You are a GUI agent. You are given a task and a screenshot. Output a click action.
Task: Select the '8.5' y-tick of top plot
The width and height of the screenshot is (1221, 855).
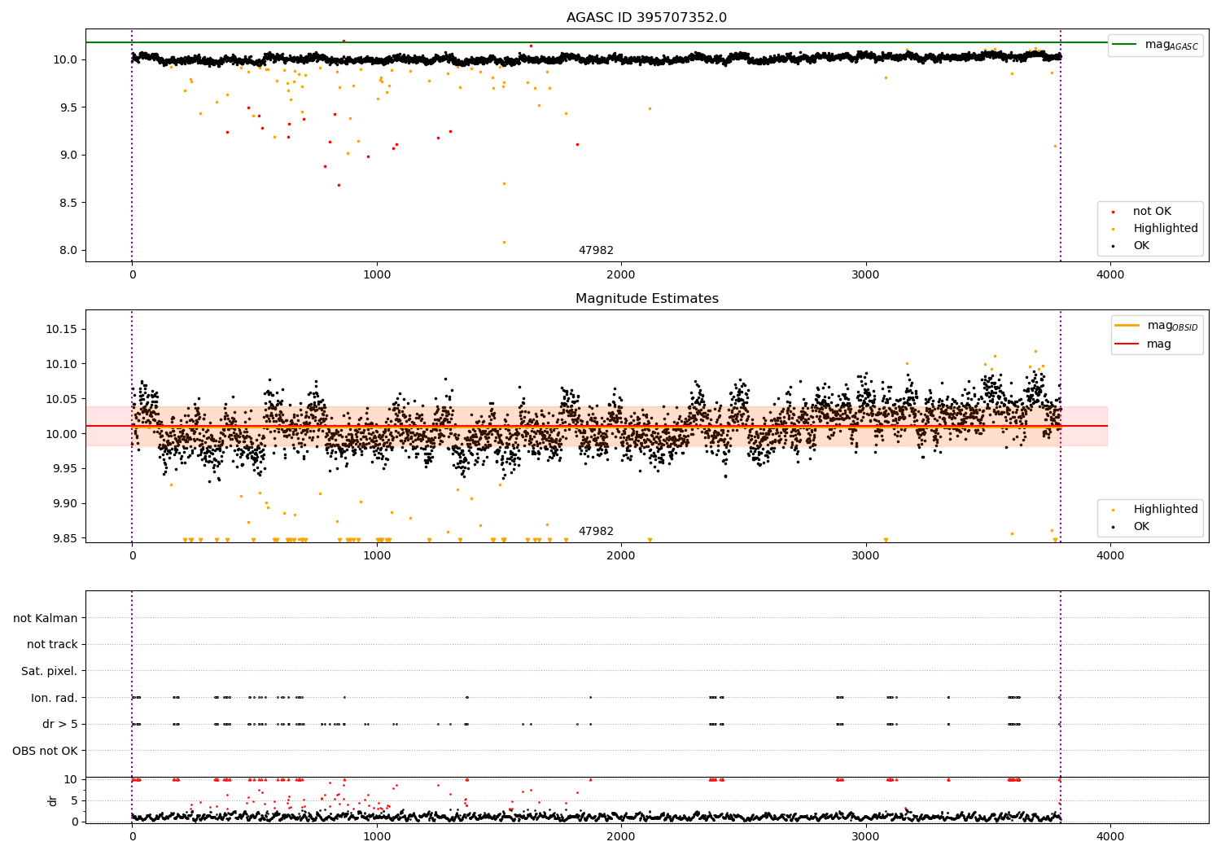click(x=69, y=203)
